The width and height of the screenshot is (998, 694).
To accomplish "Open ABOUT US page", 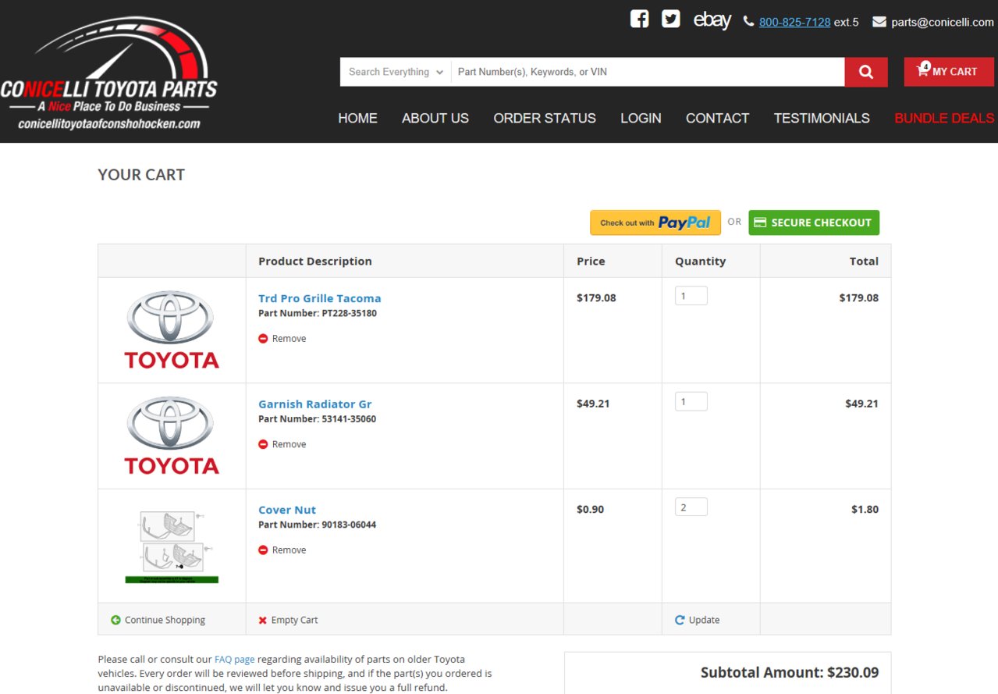I will pos(435,119).
